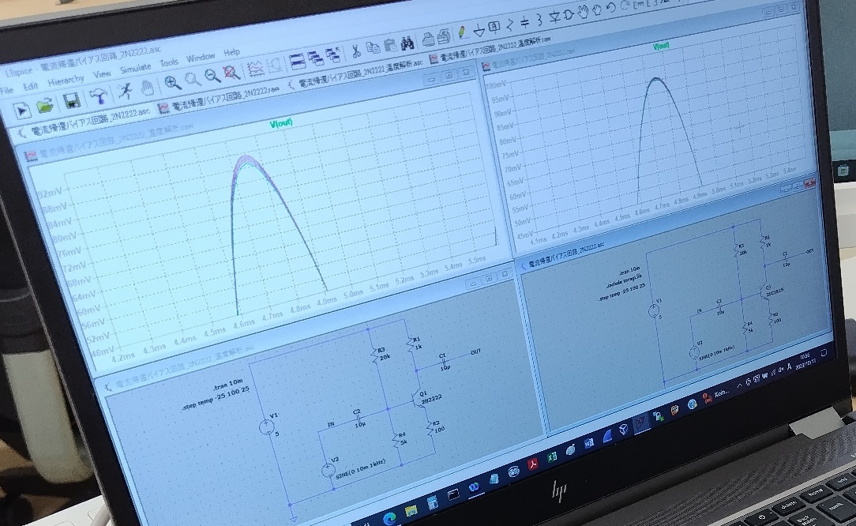Open the Help menu
The height and width of the screenshot is (526, 856).
[x=231, y=52]
